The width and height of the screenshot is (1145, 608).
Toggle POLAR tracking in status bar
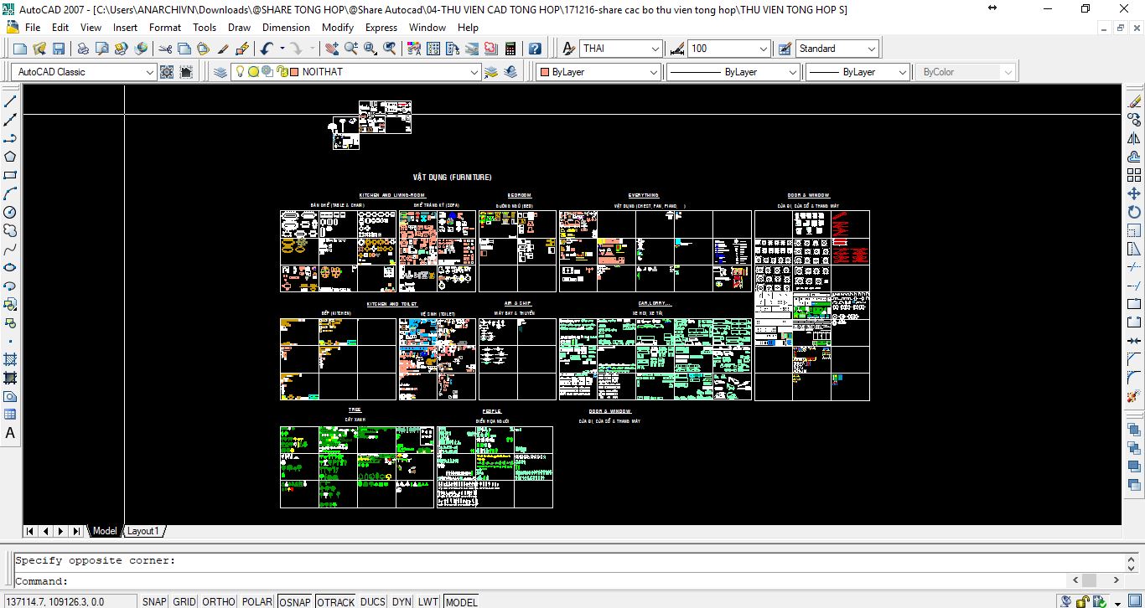pyautogui.click(x=257, y=601)
